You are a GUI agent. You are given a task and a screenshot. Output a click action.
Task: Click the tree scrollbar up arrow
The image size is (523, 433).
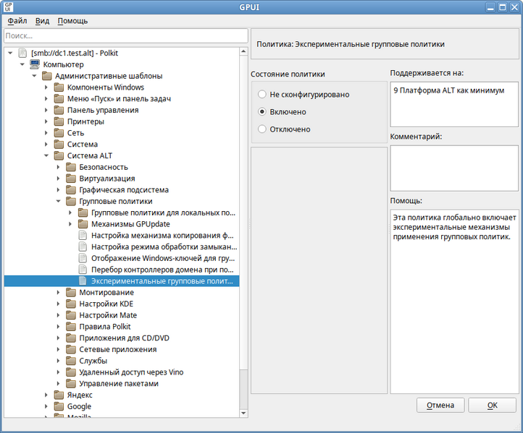tap(243, 51)
